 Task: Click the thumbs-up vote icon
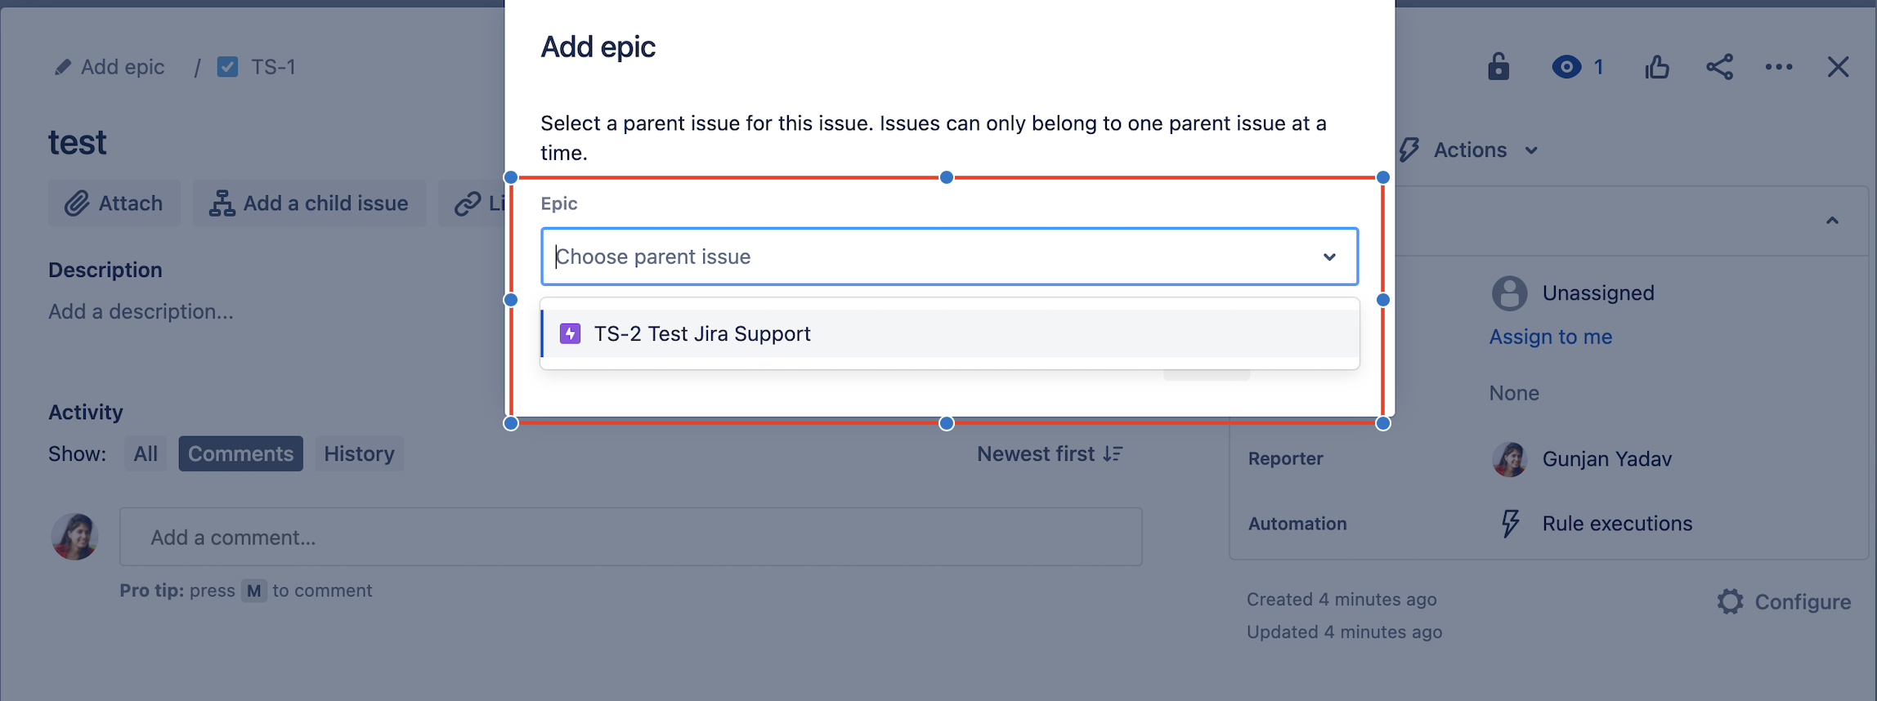coord(1657,67)
